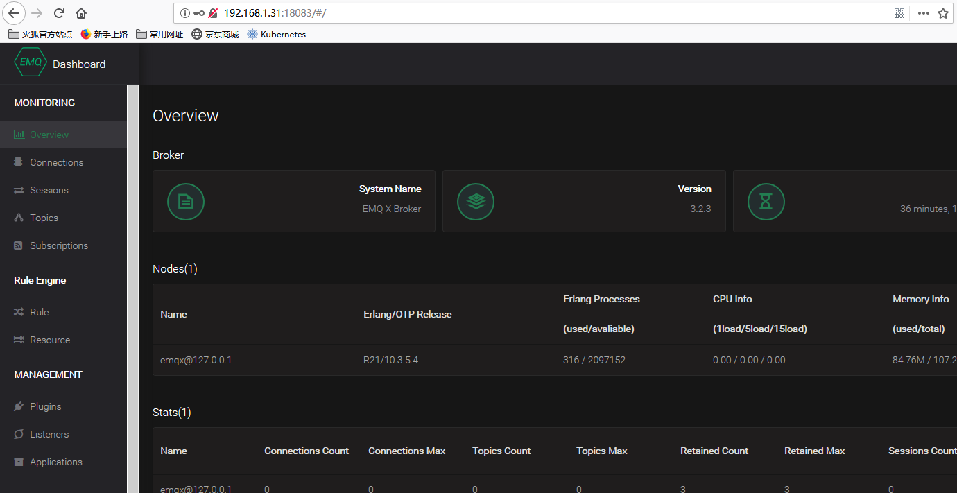The width and height of the screenshot is (957, 493).
Task: Click the Topics Count column header
Action: point(501,451)
